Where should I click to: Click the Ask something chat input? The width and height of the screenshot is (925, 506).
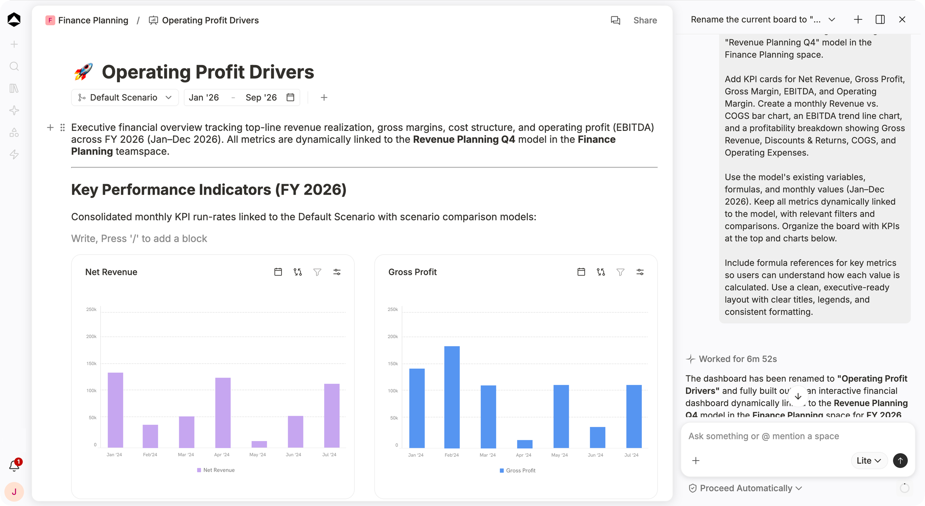click(797, 436)
